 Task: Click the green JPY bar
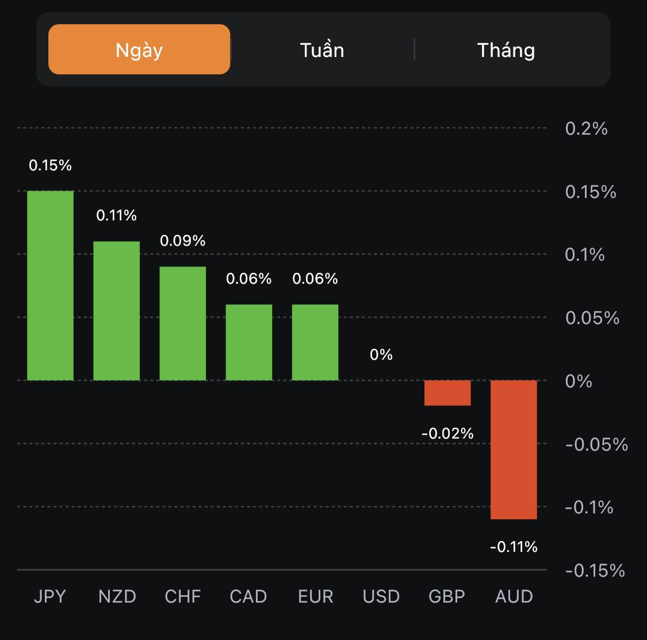pyautogui.click(x=51, y=285)
